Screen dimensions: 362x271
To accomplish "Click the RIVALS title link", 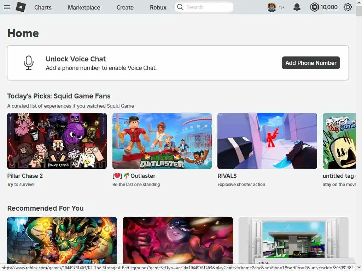I will point(227,176).
